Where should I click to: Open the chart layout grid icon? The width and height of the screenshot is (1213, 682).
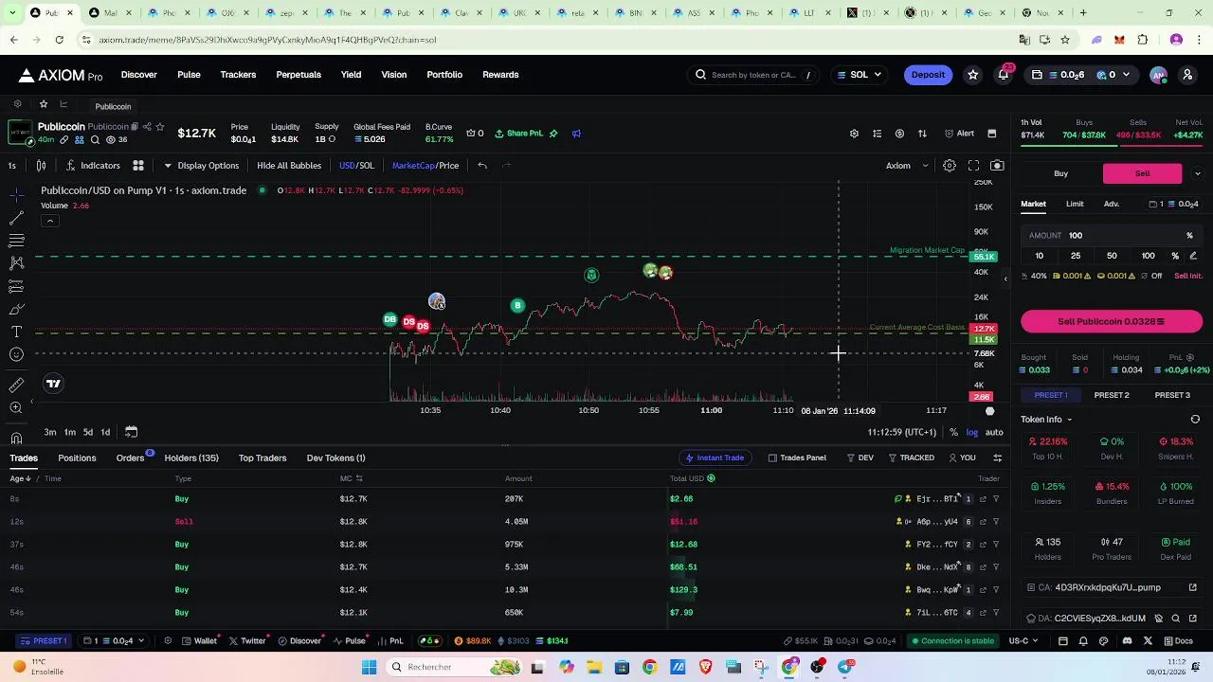click(x=137, y=166)
